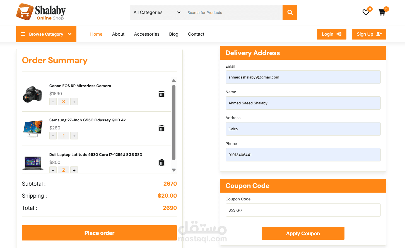
Task: Open the Contact nav link
Action: (196, 34)
